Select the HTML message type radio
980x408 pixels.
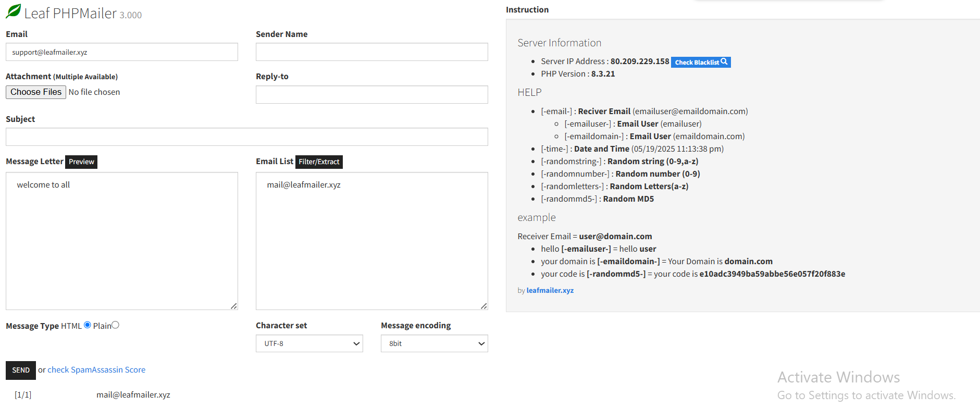click(88, 325)
